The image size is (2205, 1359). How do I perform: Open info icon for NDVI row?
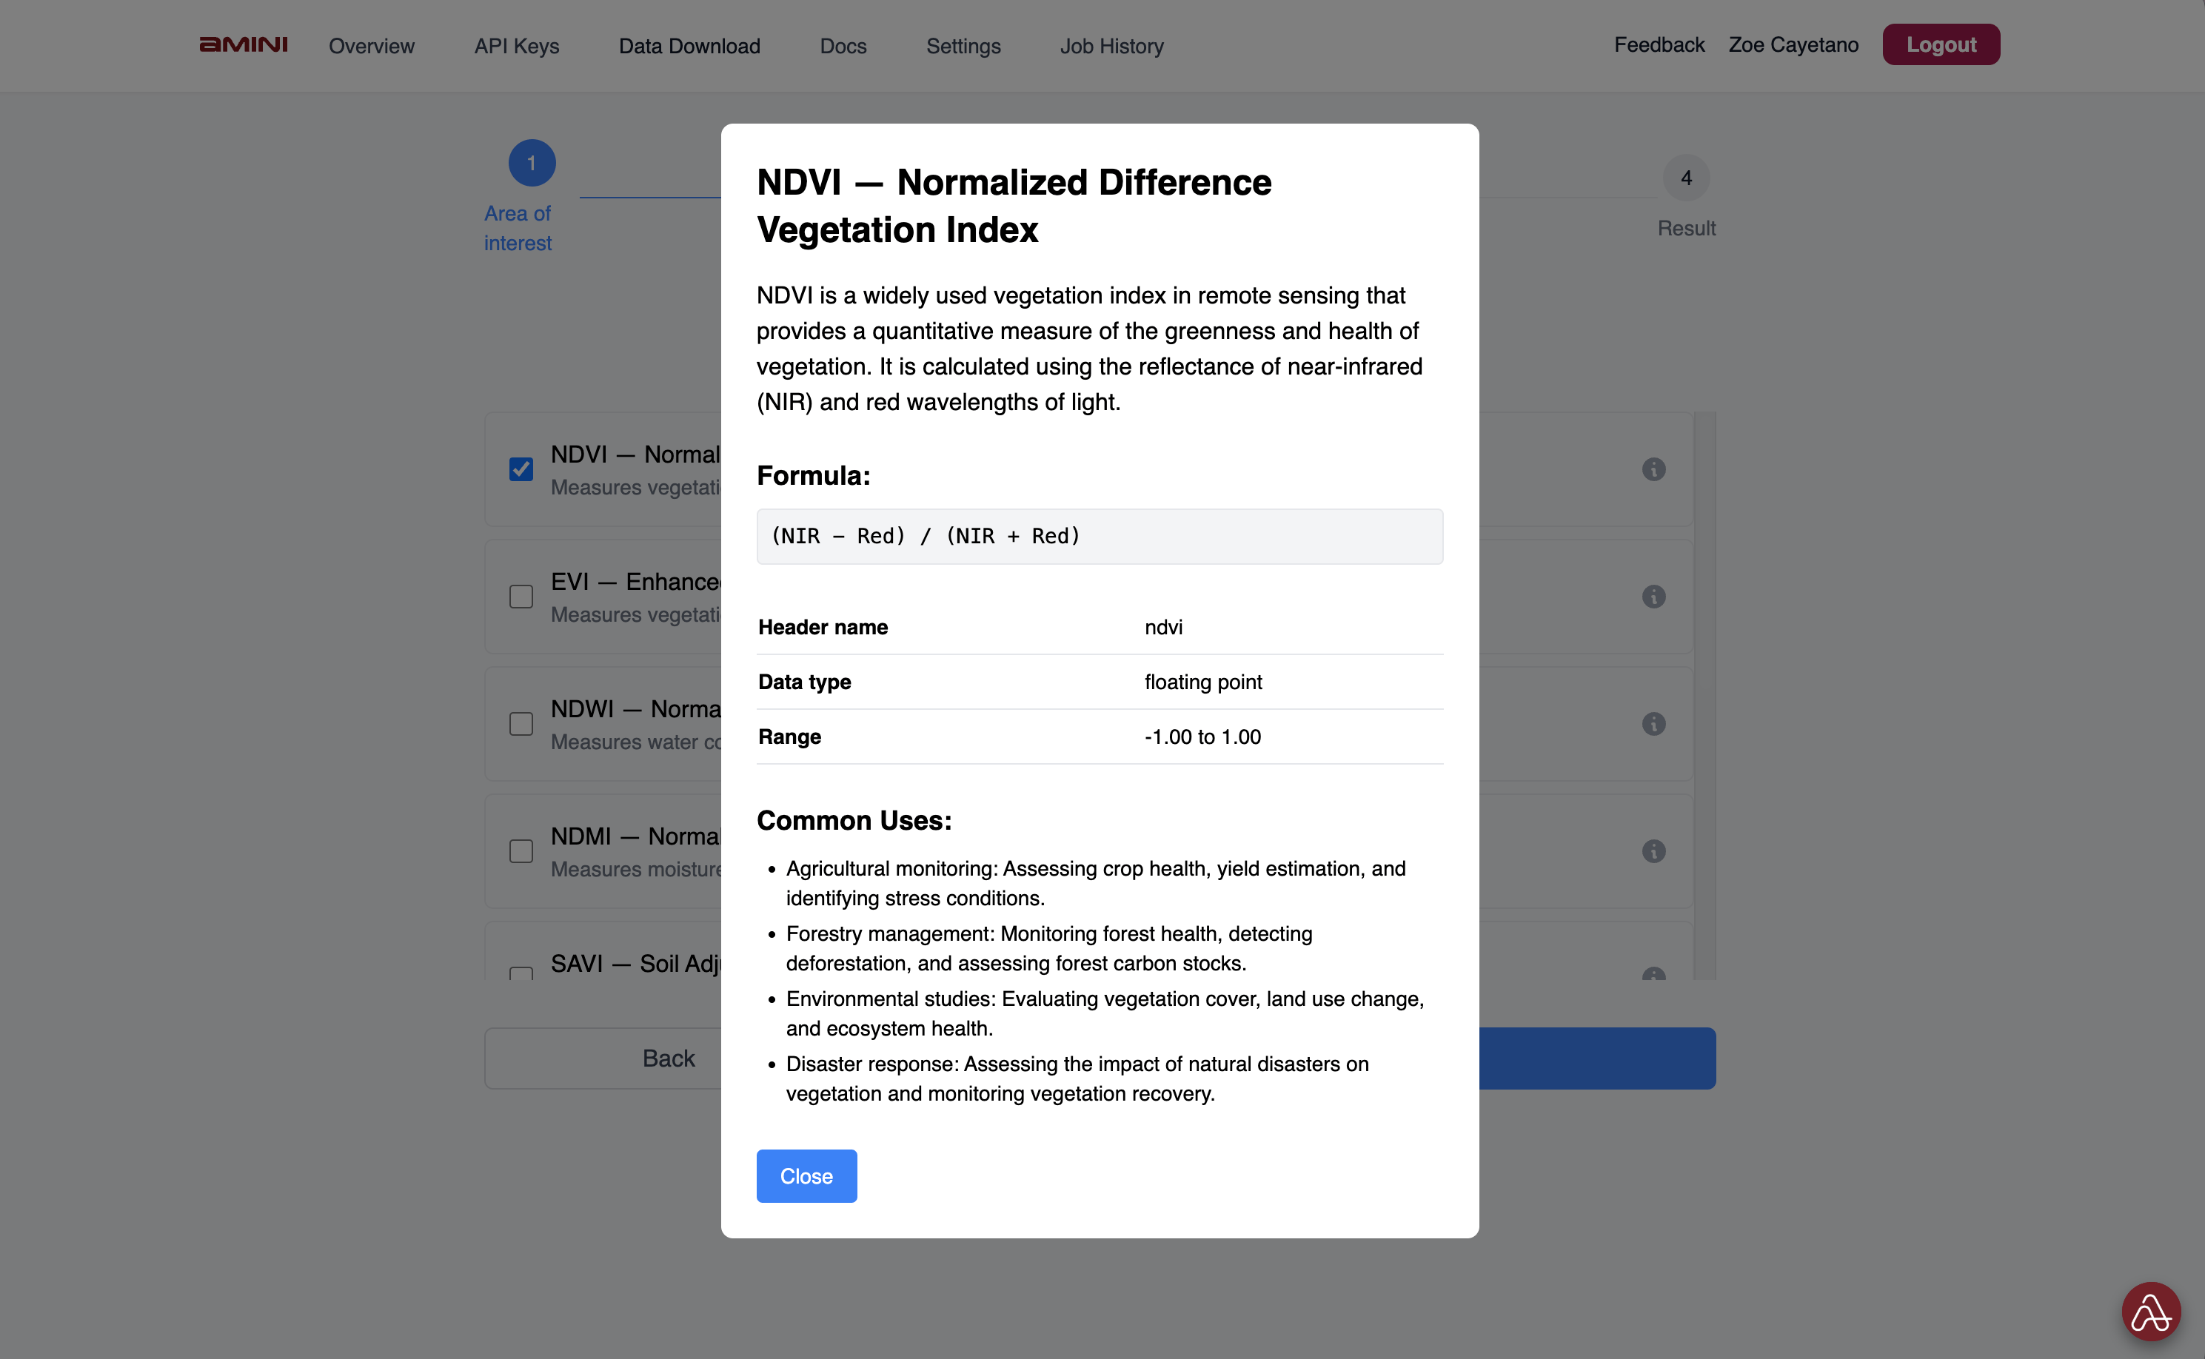1653,469
